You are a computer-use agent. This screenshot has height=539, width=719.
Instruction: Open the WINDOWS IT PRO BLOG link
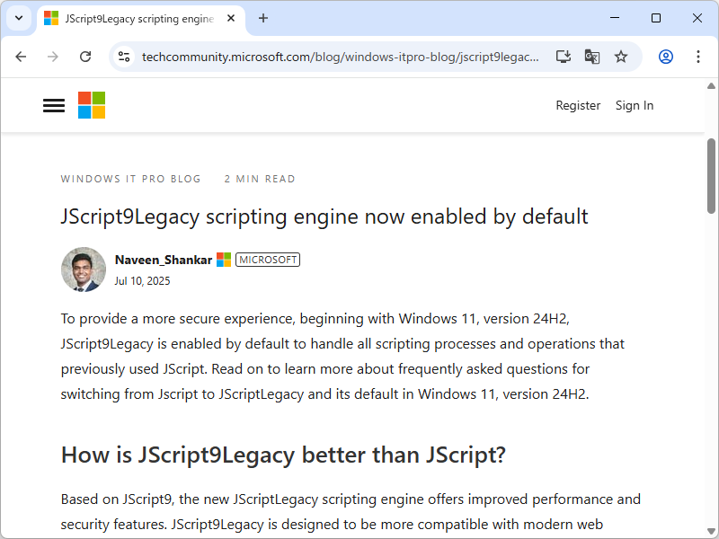click(x=130, y=179)
